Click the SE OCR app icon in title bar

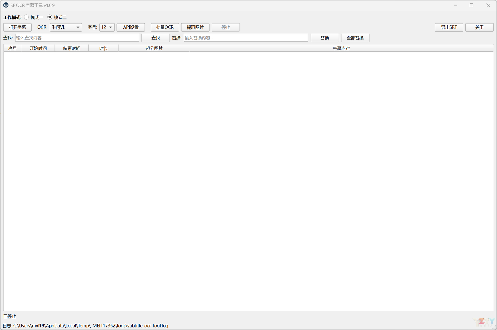(6, 5)
